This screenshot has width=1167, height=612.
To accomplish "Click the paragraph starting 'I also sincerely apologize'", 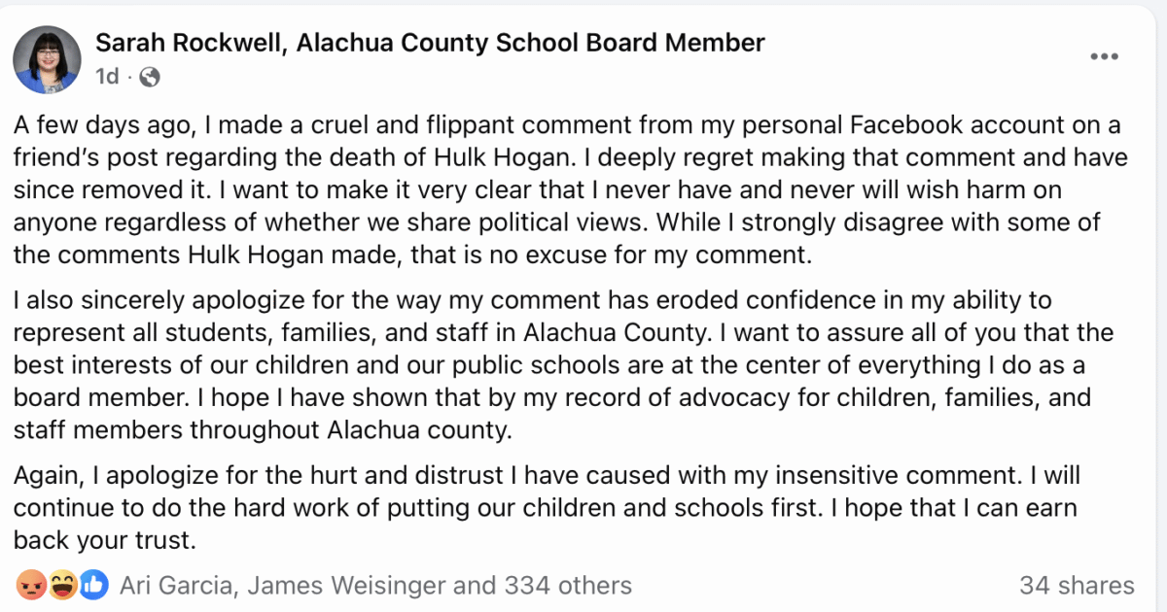I will (x=563, y=365).
